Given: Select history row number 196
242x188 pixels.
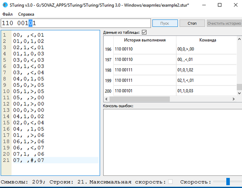Looking at the screenshot, I should point(108,49).
